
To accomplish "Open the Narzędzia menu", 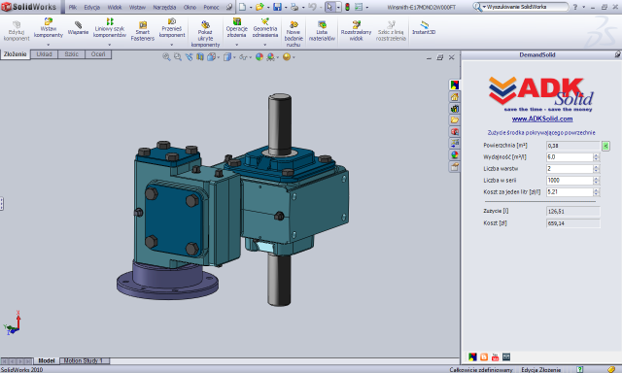I will tap(164, 7).
